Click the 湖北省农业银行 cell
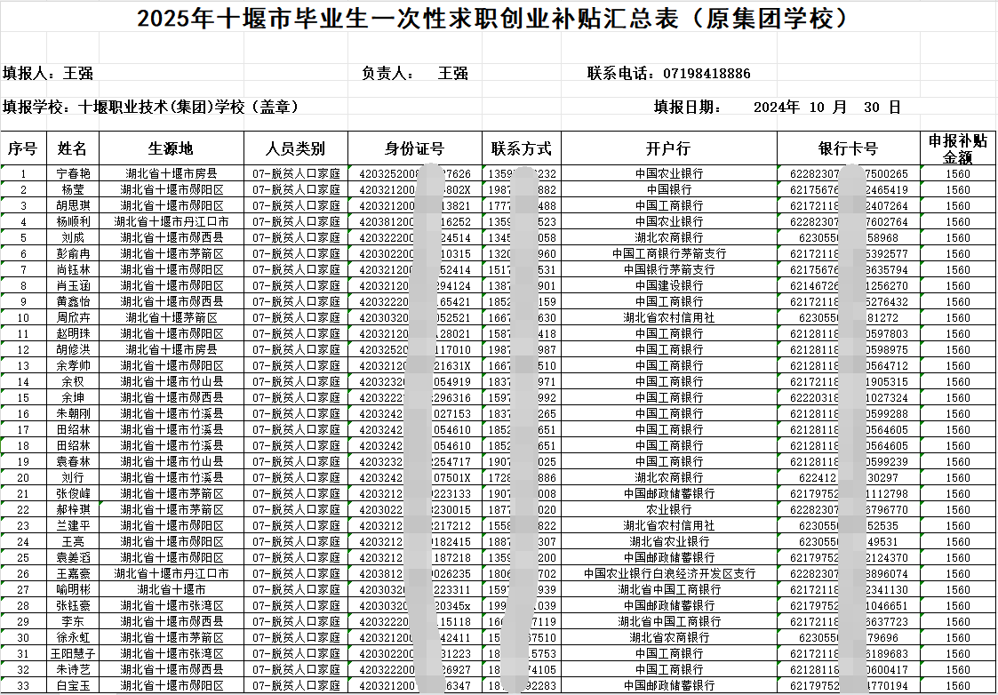Screen dimensions: 998x695 point(668,542)
